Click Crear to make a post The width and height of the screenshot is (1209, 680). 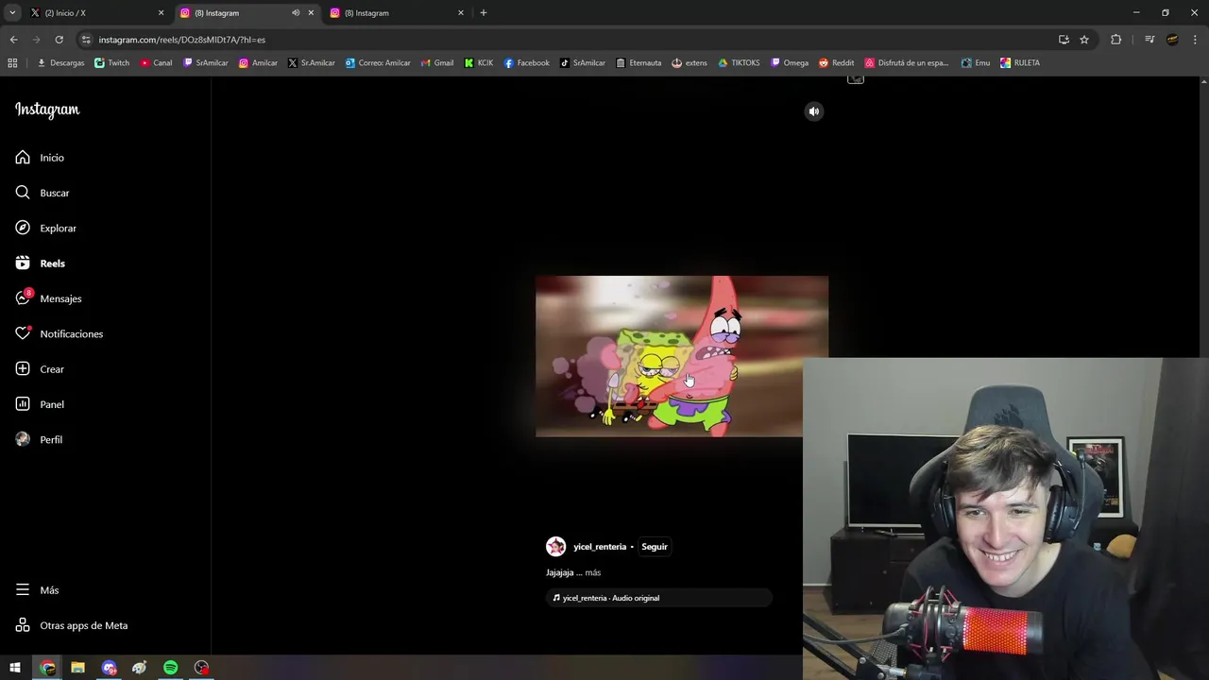tap(40, 369)
